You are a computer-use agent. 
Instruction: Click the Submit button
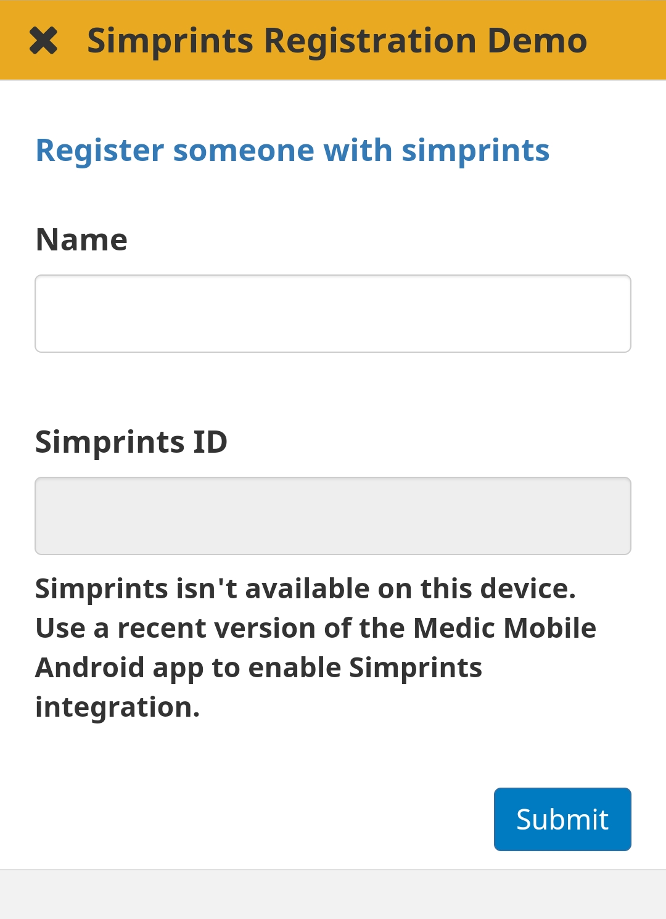pyautogui.click(x=562, y=819)
